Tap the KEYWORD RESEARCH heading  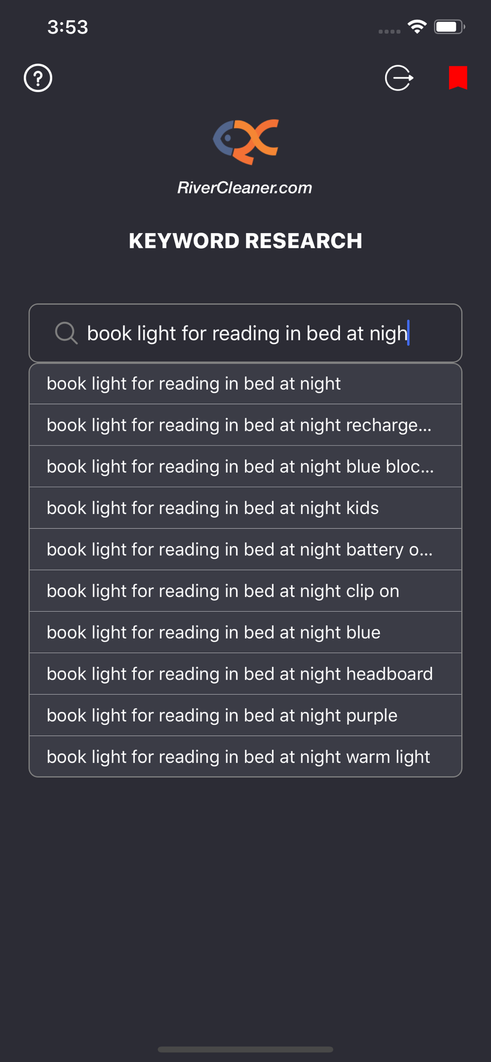(245, 241)
